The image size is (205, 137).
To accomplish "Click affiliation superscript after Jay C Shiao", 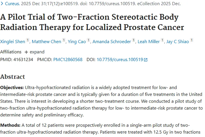I will [x=192, y=41].
